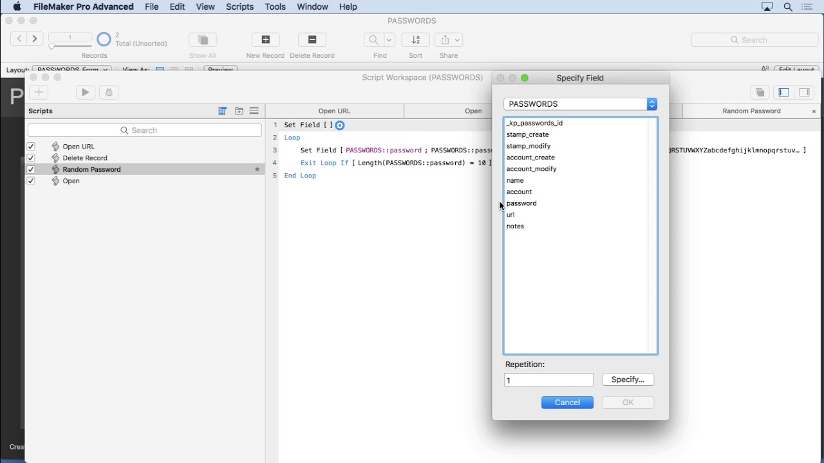Select the account_create field
The image size is (824, 463).
pyautogui.click(x=576, y=158)
